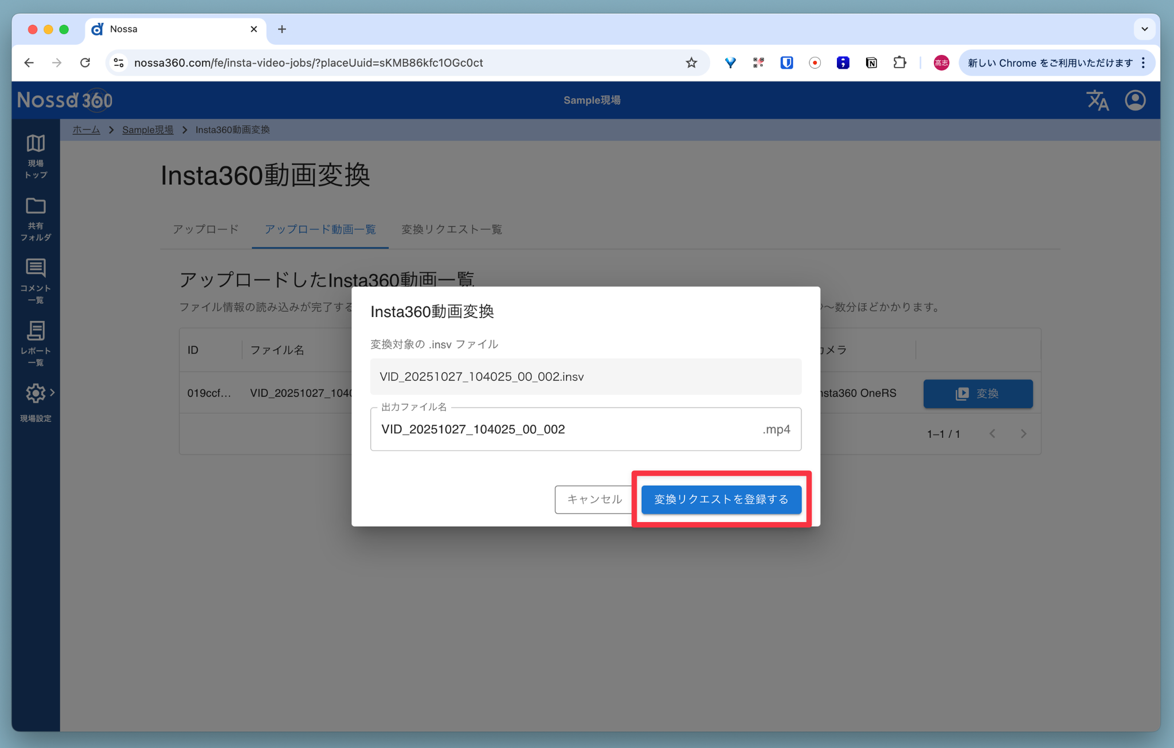The height and width of the screenshot is (748, 1174).
Task: Click the language translate icon
Action: tap(1097, 100)
